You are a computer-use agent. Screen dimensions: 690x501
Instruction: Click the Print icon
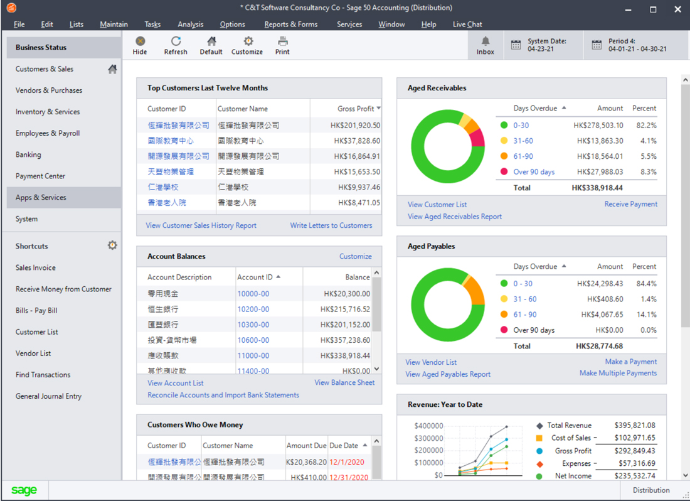pos(282,44)
